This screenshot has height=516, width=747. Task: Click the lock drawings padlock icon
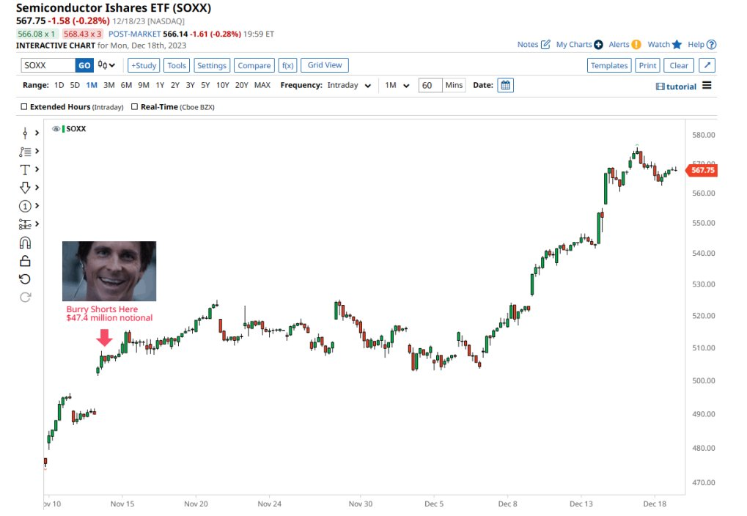click(25, 261)
